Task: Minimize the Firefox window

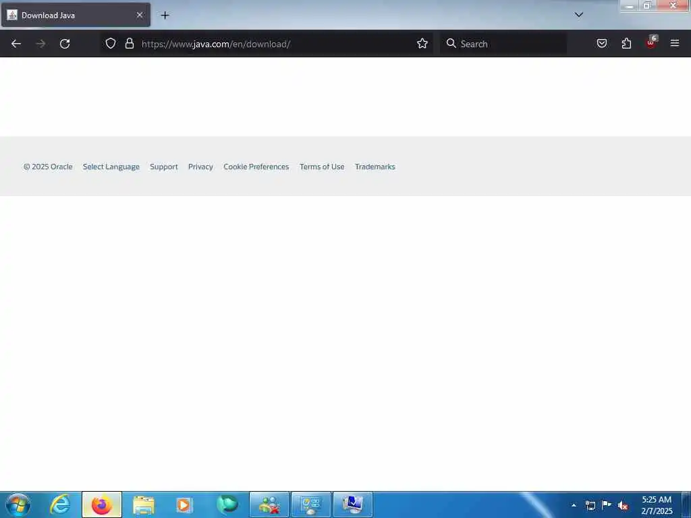Action: pyautogui.click(x=630, y=5)
